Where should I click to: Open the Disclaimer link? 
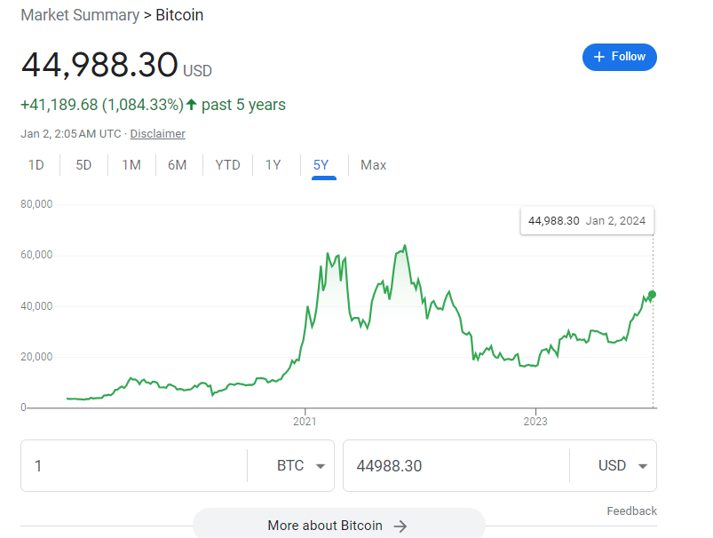click(158, 134)
